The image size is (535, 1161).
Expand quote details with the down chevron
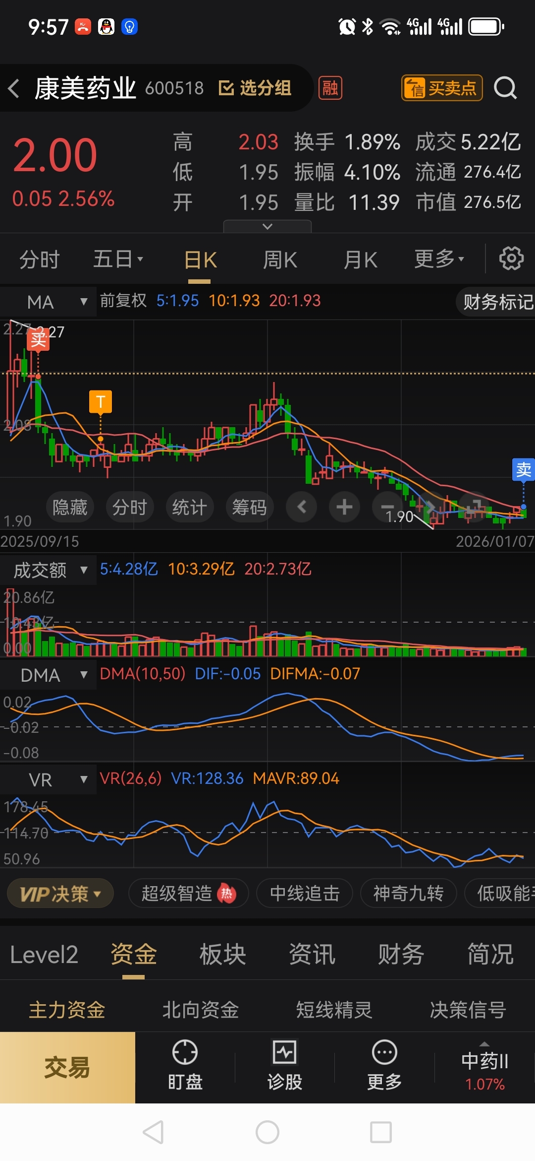(267, 226)
